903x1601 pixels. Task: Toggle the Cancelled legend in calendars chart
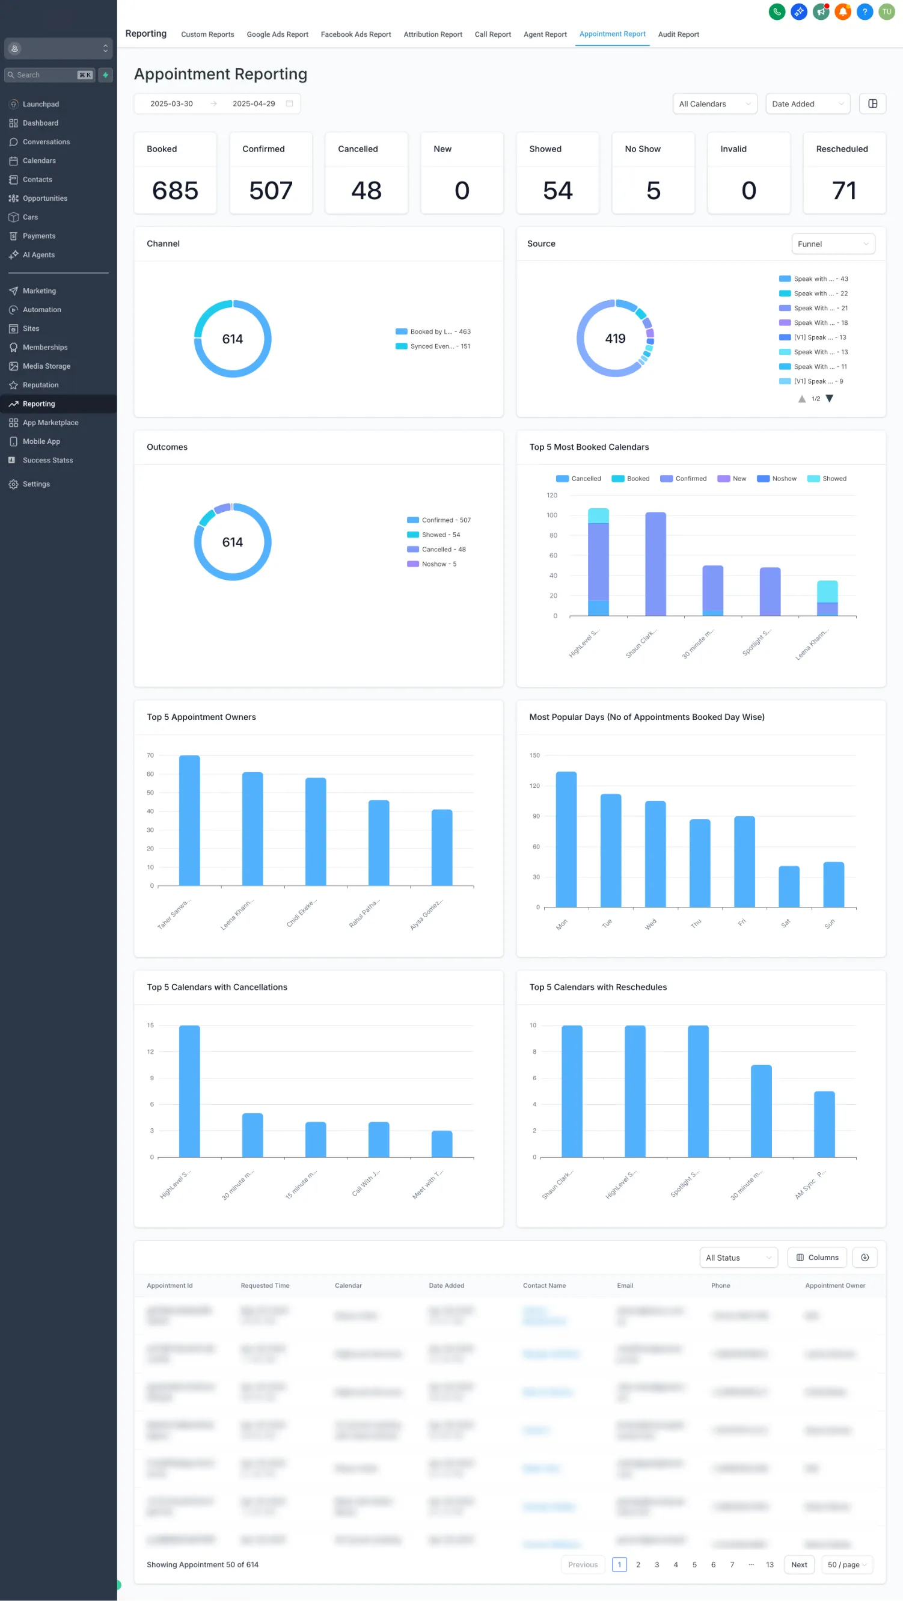[x=578, y=479]
